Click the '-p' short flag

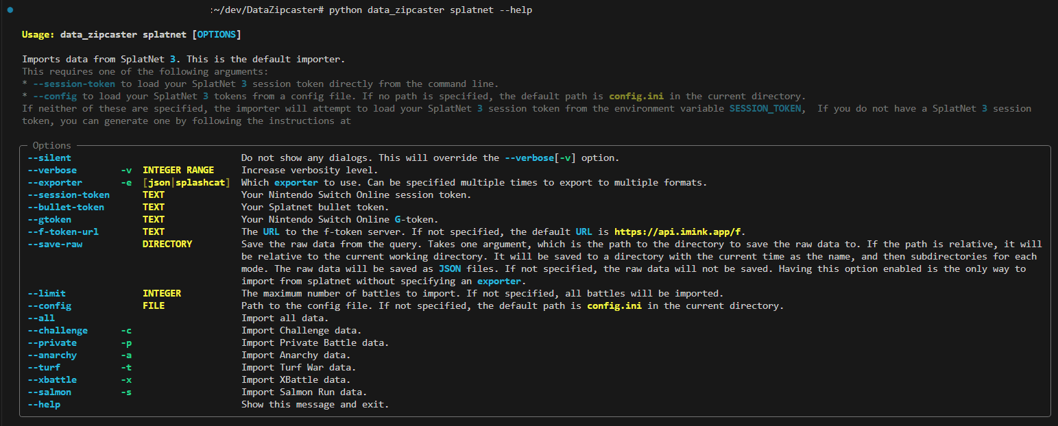tap(126, 343)
